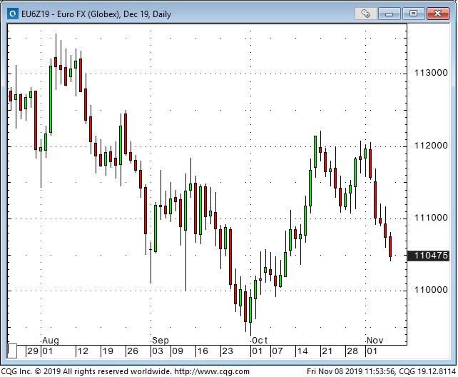Close the Euro FX chart window
The height and width of the screenshot is (377, 458).
tap(437, 14)
